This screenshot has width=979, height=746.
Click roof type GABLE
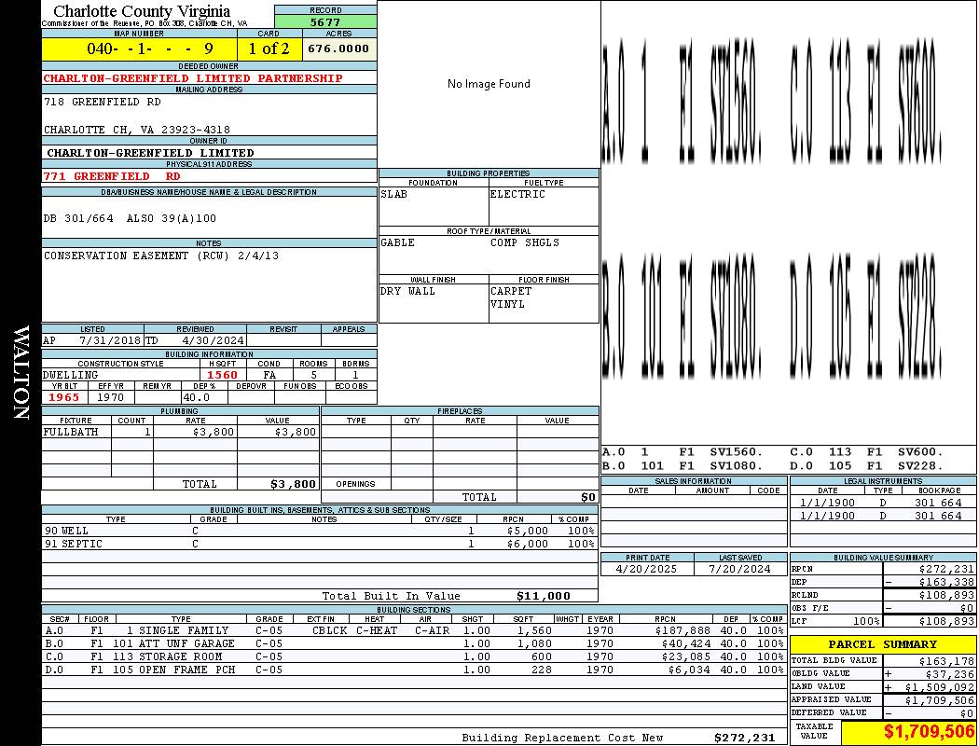pyautogui.click(x=398, y=242)
